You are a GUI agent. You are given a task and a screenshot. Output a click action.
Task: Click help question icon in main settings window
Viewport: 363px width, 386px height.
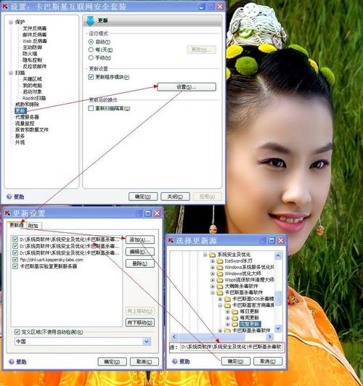tap(9, 197)
